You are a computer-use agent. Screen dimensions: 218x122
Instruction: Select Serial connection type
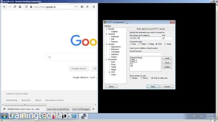tap(165, 44)
